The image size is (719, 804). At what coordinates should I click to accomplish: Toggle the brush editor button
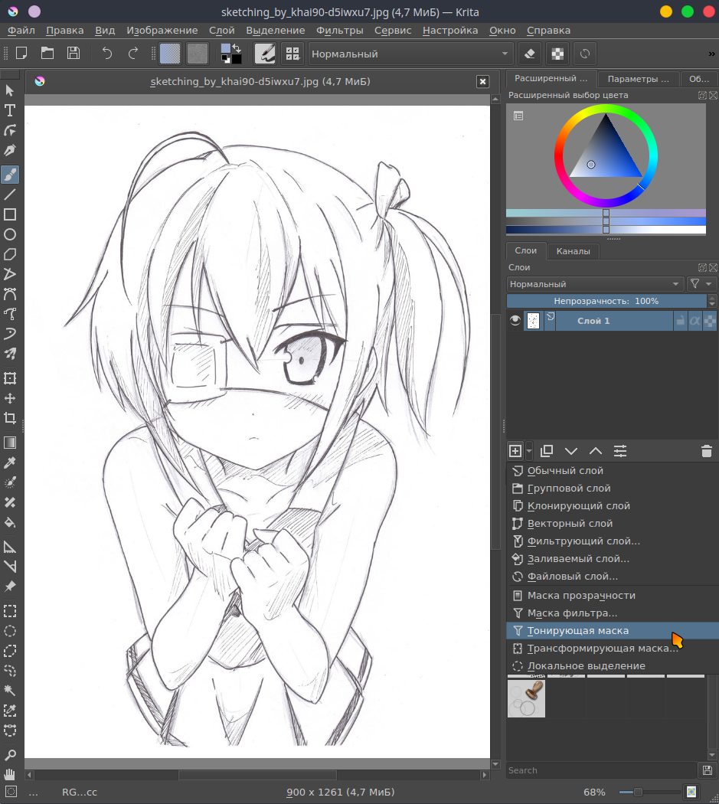pos(265,54)
